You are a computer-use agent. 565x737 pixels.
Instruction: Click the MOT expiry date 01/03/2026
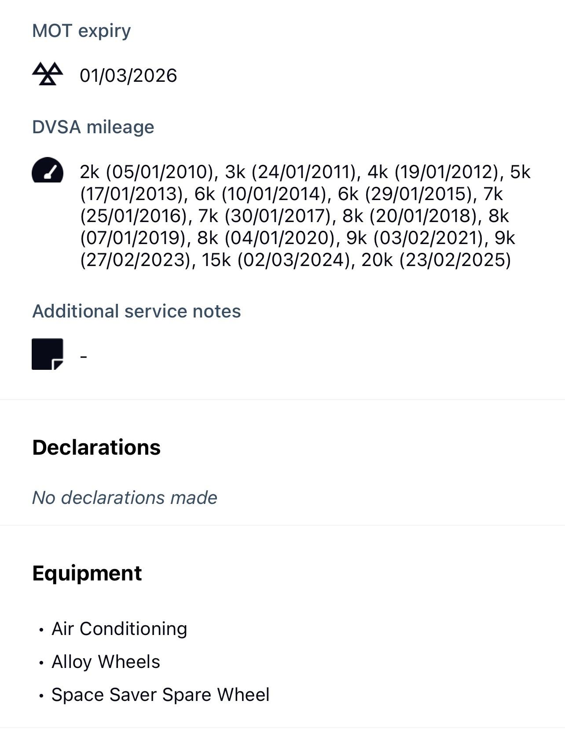(128, 76)
